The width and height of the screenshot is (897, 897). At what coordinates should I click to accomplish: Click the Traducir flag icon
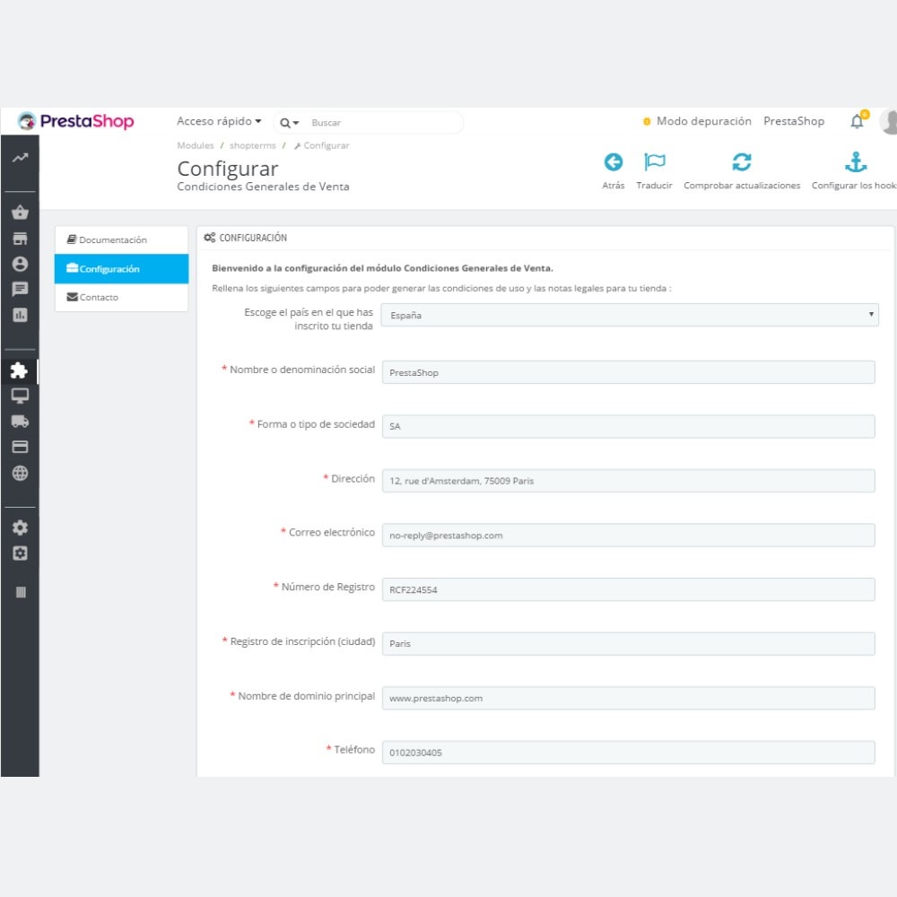[x=655, y=162]
